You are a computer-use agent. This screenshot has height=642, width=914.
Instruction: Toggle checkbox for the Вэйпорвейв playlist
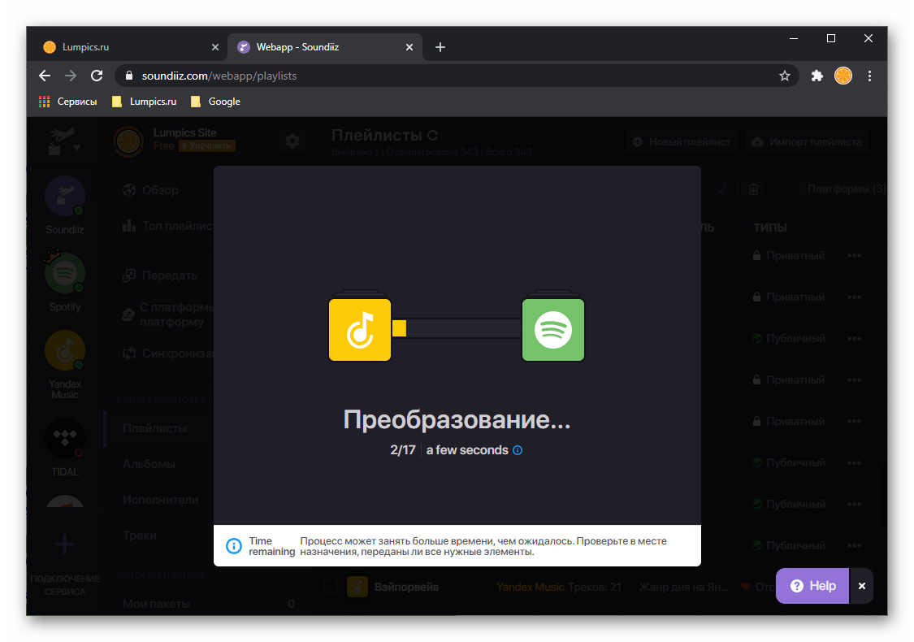331,587
